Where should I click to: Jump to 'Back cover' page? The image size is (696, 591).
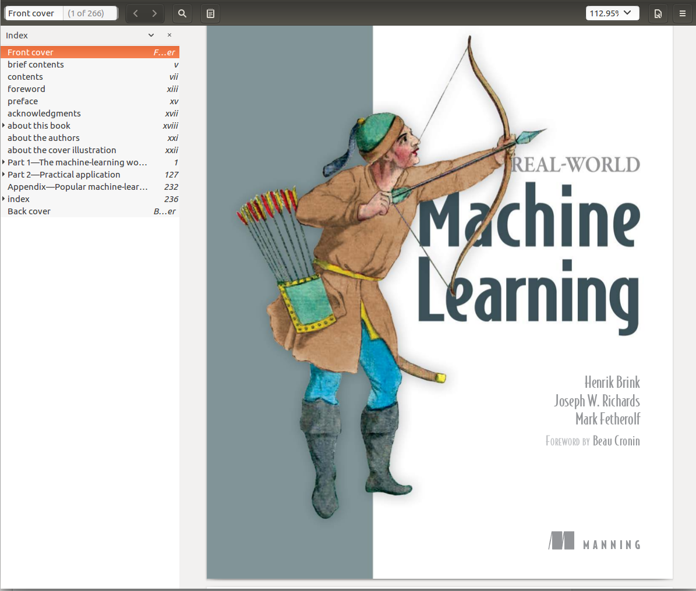coord(90,211)
